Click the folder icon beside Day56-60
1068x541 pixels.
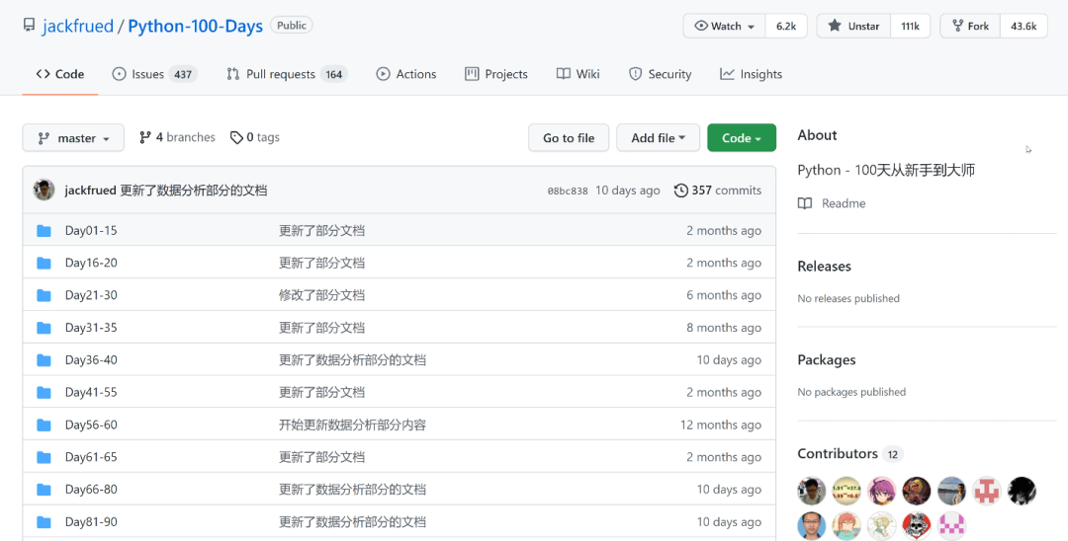tap(44, 425)
